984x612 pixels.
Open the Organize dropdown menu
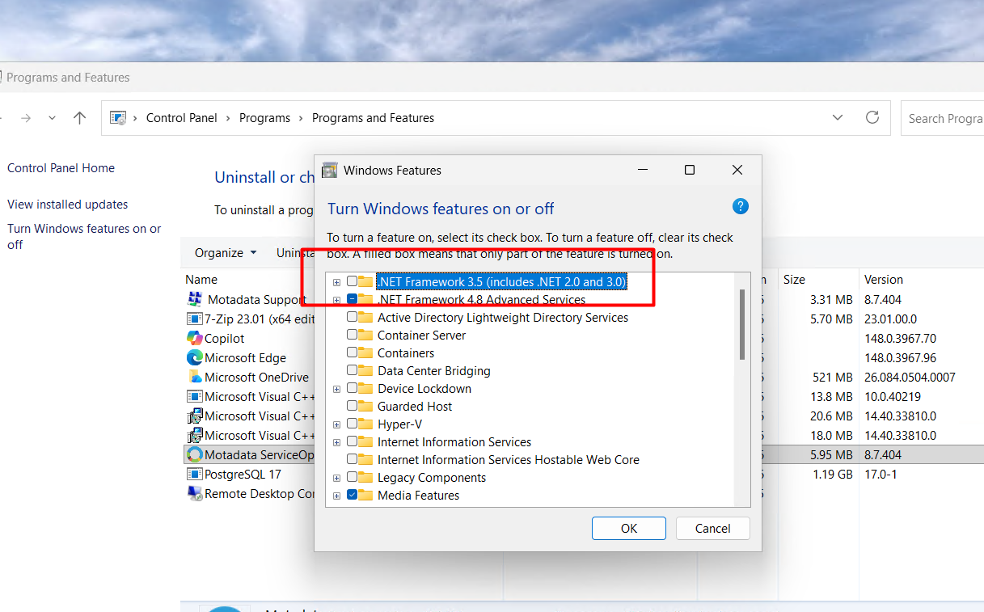click(226, 253)
